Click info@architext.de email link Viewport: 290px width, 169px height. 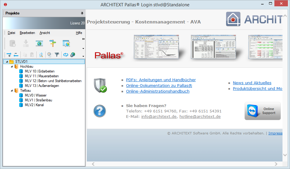[x=159, y=117]
